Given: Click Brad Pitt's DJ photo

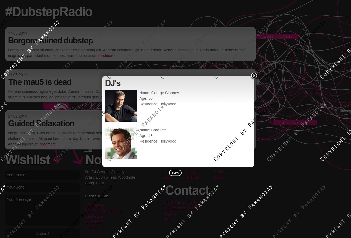Looking at the screenshot, I should click(x=121, y=143).
